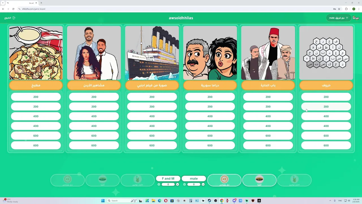Pick first 200 under مشاهير الأردن
Viewport: 362px width, 204px height.
pyautogui.click(x=94, y=97)
